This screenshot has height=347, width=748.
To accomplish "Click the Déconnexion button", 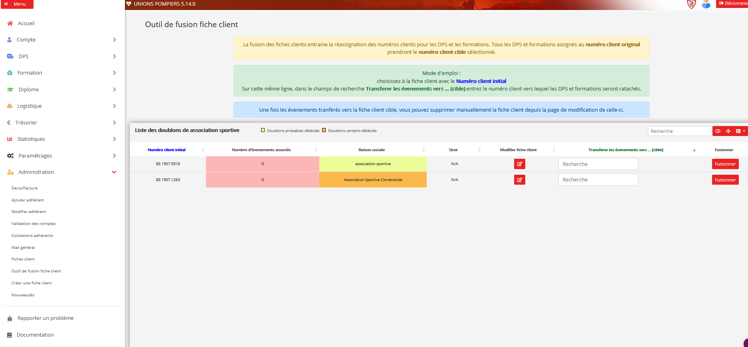I will [732, 4].
